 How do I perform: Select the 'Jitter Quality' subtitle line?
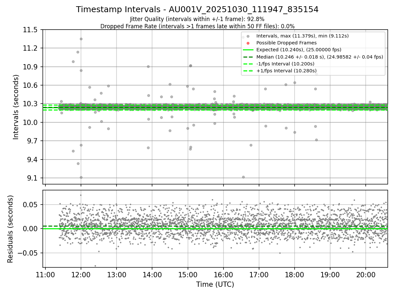(197, 19)
